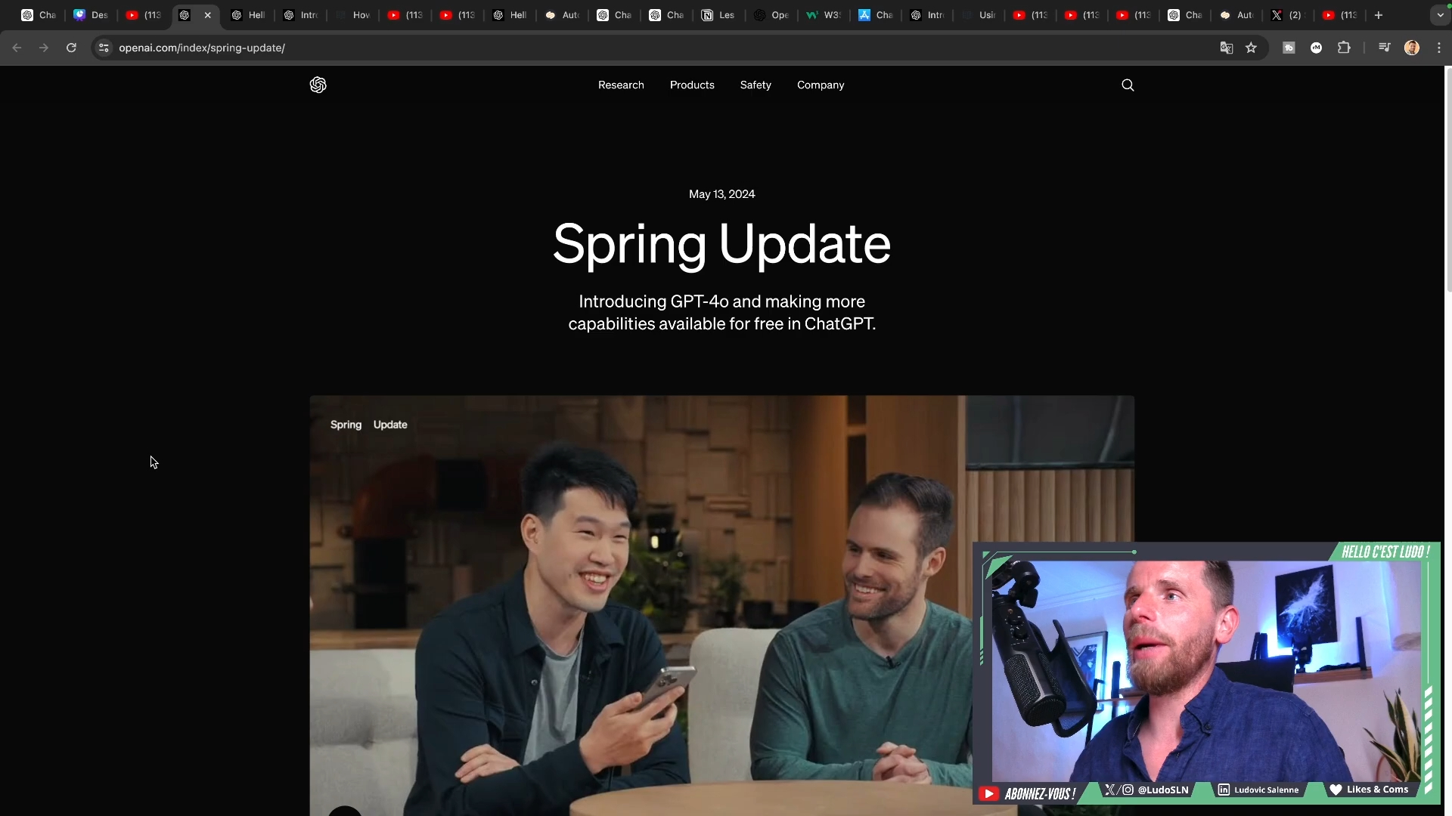This screenshot has width=1452, height=816.
Task: Reload the page using the refresh icon
Action: coord(71,48)
